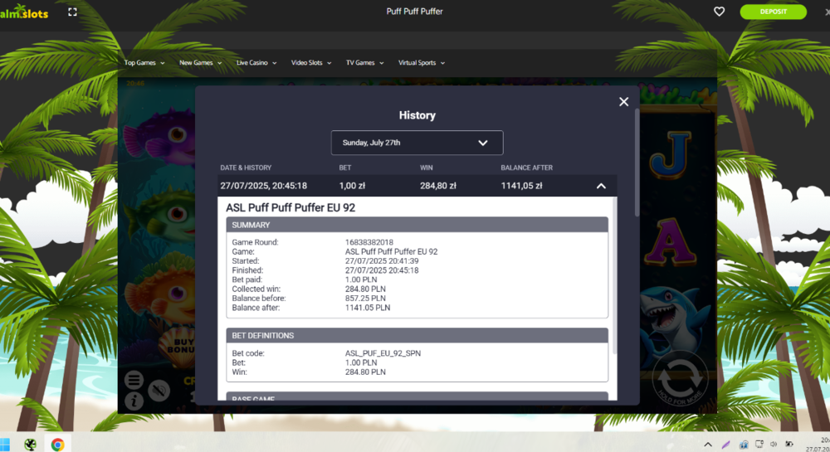
Task: Click the History dialog scrollbar
Action: point(637,163)
